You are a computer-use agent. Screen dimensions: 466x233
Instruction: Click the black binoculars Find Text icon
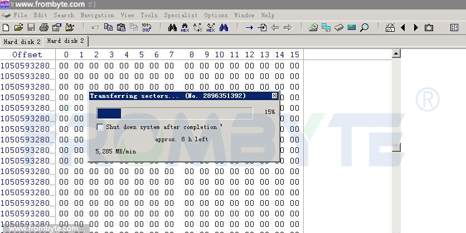tap(172, 28)
